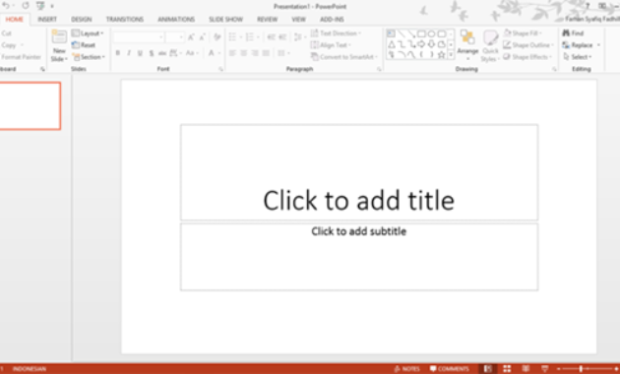Viewport: 620px width, 374px height.
Task: Open the Shape Fill dropdown
Action: point(523,33)
